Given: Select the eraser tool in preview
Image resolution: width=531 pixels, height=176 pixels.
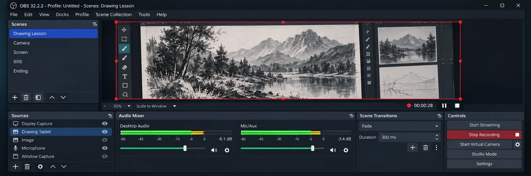Looking at the screenshot, I should point(124,67).
